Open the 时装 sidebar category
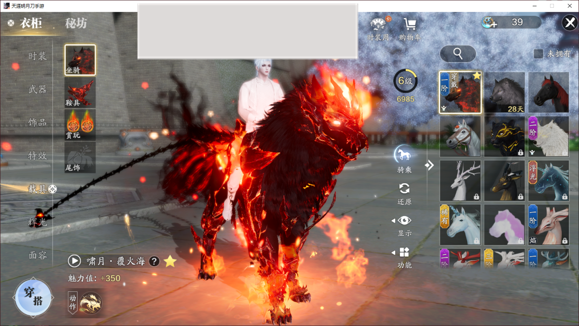The image size is (579, 326). [x=38, y=56]
